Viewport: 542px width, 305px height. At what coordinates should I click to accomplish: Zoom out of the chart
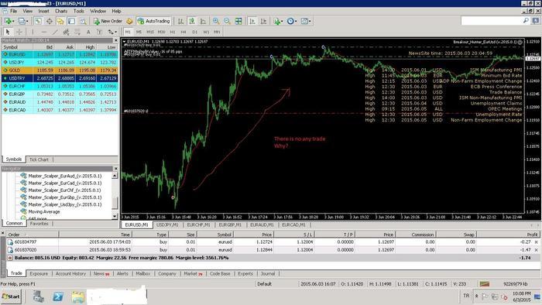(227, 21)
